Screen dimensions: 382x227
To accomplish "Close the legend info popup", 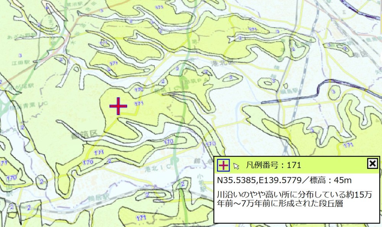I will coord(372,164).
